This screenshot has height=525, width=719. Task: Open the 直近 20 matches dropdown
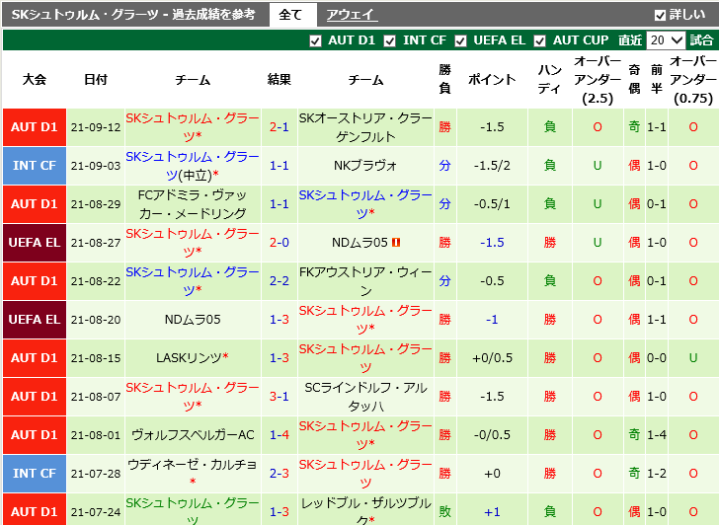(666, 40)
